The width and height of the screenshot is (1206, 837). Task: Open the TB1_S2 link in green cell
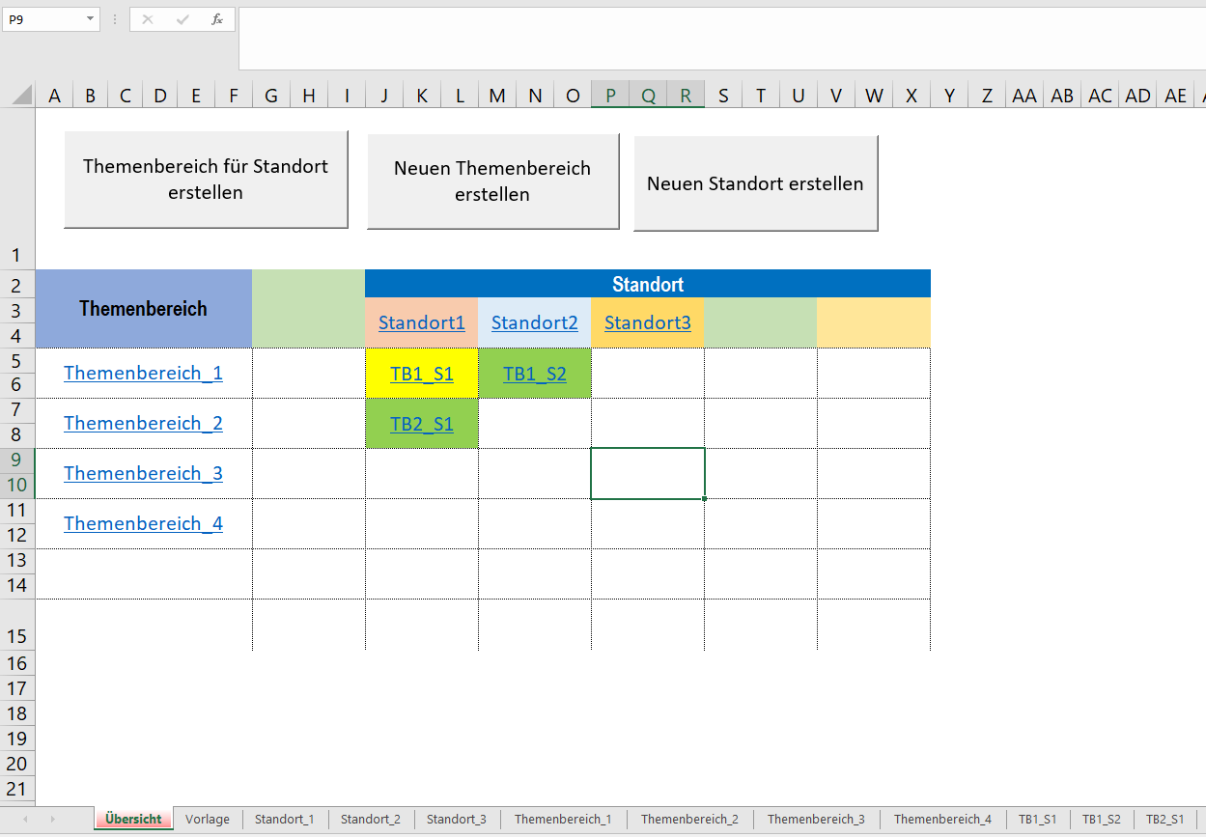click(x=535, y=374)
